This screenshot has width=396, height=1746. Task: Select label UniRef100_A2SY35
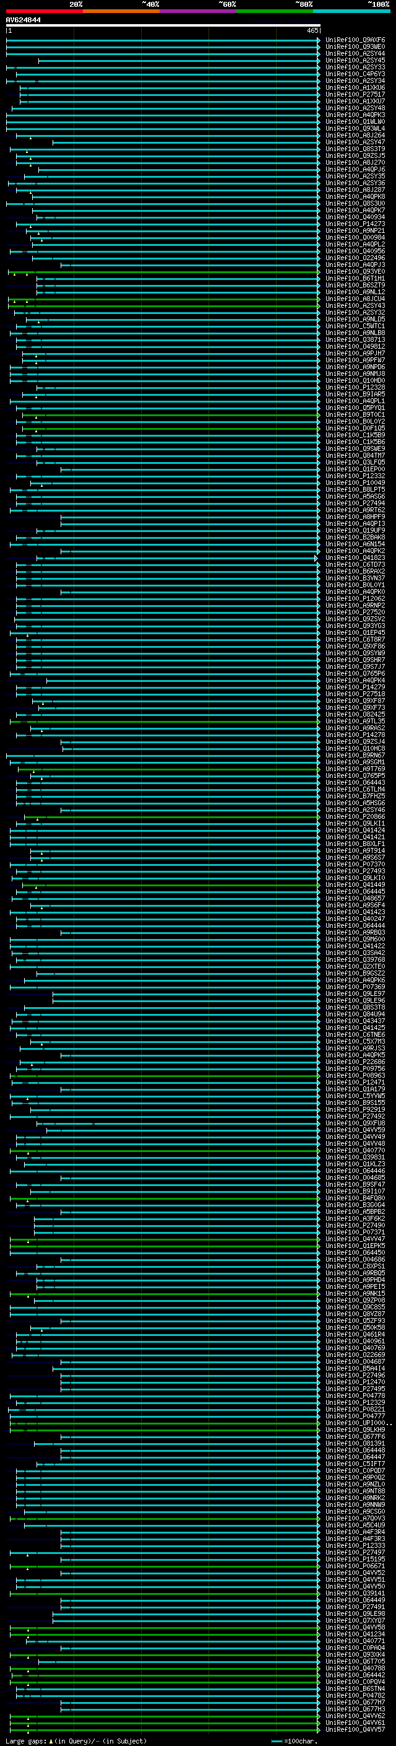pos(355,177)
